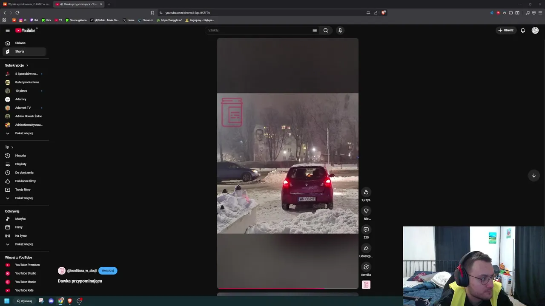Open Do obejrzenia list
The image size is (545, 306).
[x=24, y=173]
